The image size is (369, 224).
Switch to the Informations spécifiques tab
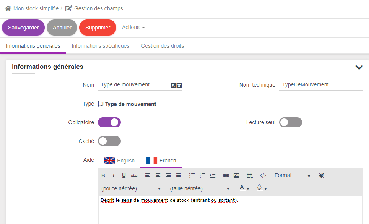(101, 46)
